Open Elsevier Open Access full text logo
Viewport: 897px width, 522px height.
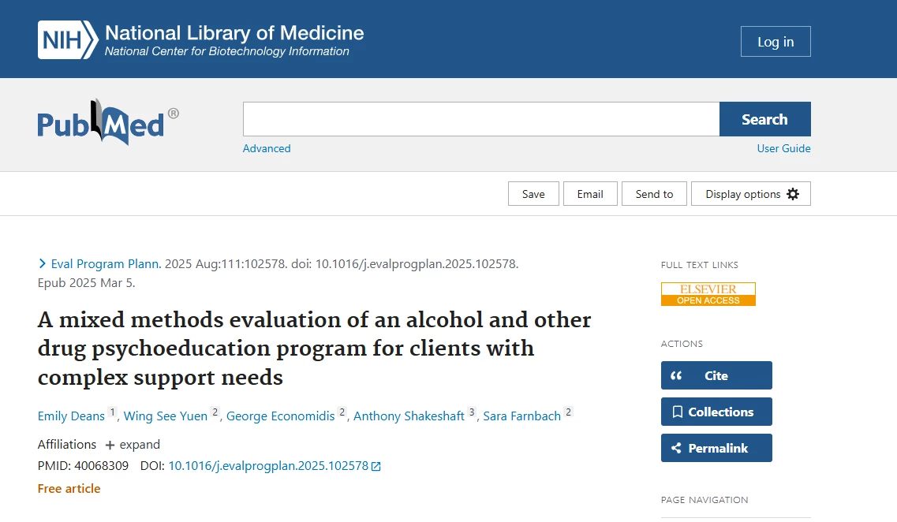point(708,294)
